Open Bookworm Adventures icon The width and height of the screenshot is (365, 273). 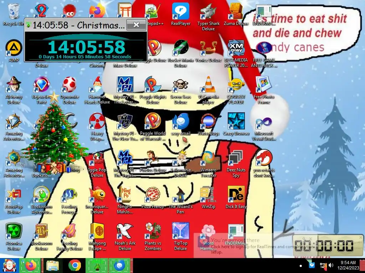click(x=41, y=200)
